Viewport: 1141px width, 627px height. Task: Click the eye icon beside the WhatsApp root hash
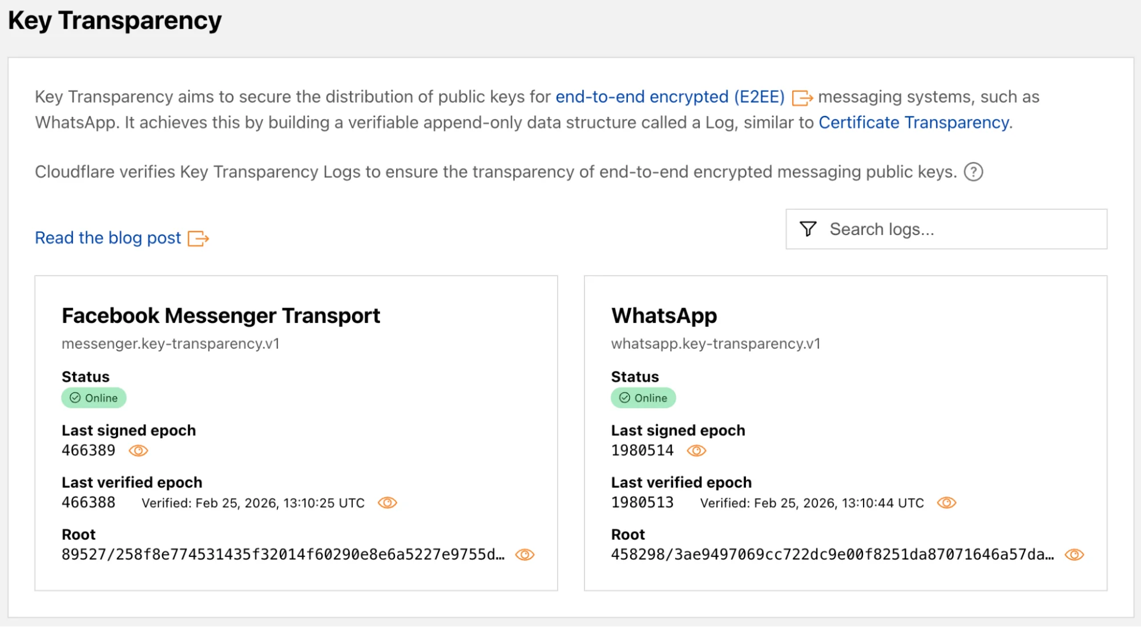point(1075,554)
